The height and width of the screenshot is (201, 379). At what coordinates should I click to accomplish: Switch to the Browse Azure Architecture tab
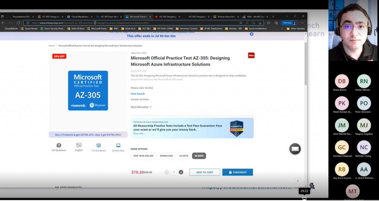[226, 17]
